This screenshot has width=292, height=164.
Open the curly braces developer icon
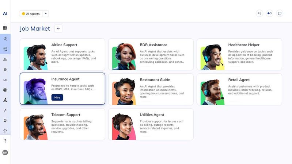[x=5, y=131]
